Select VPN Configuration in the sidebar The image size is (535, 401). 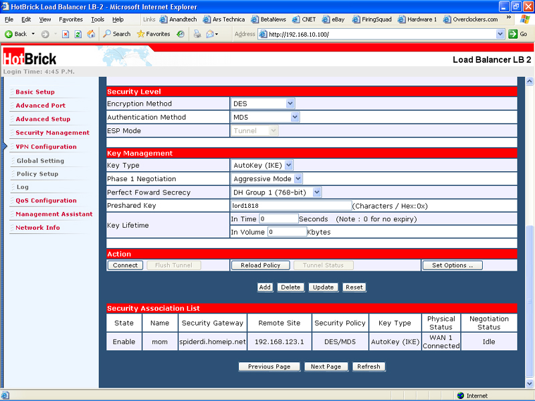[x=46, y=146]
